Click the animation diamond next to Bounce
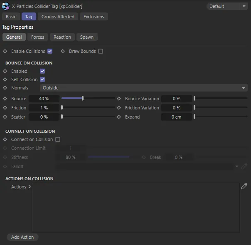 click(x=5, y=99)
